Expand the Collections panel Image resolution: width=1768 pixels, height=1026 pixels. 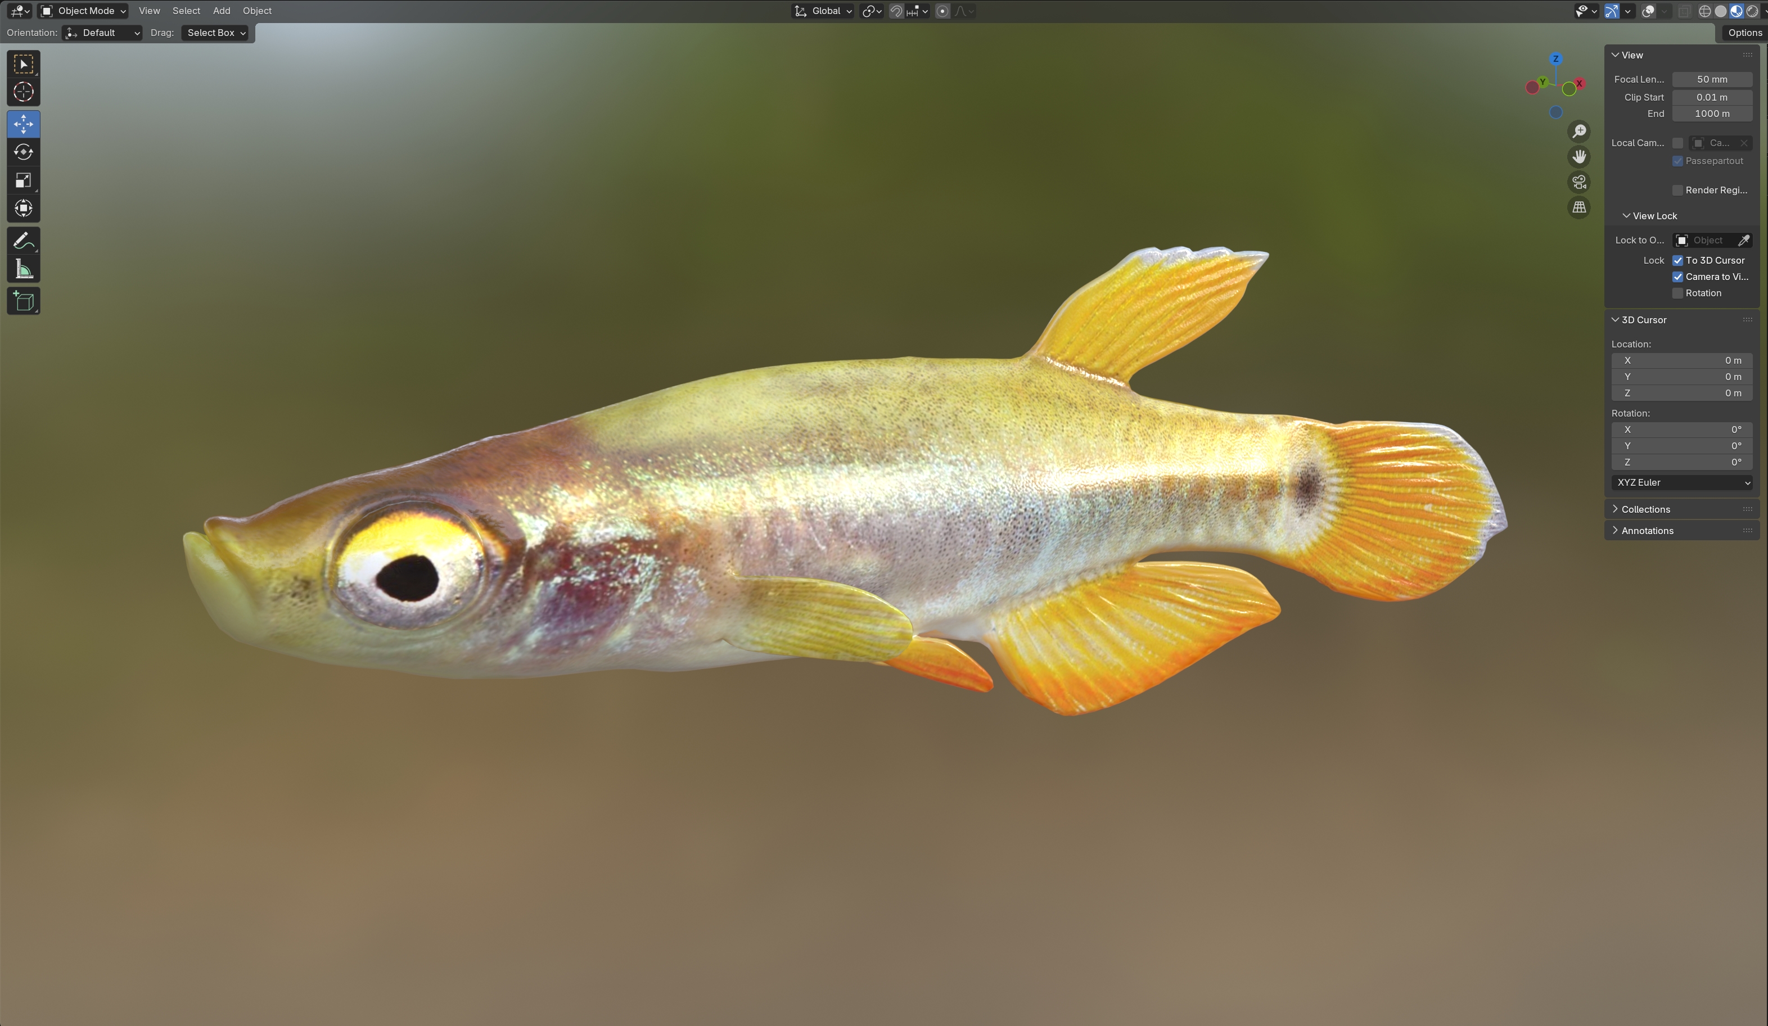(1645, 509)
